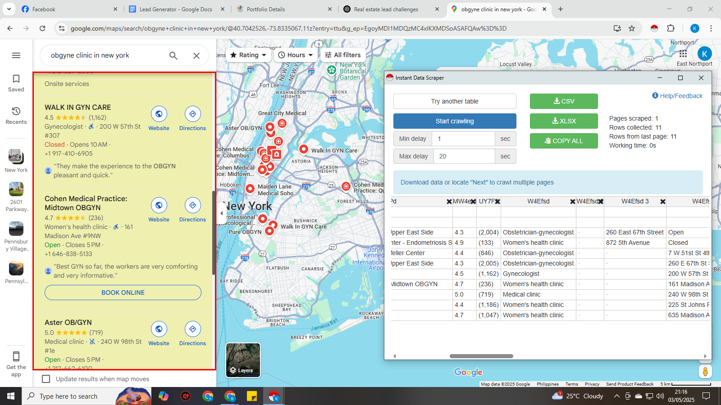The image size is (721, 405).
Task: Click the scraper horizontal scrollbar thumb
Action: (x=481, y=356)
